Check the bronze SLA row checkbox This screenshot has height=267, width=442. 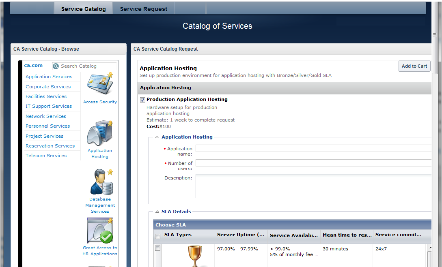(x=157, y=248)
